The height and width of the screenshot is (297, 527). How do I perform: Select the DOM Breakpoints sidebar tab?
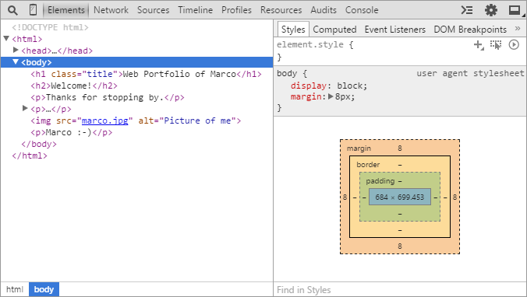[470, 30]
